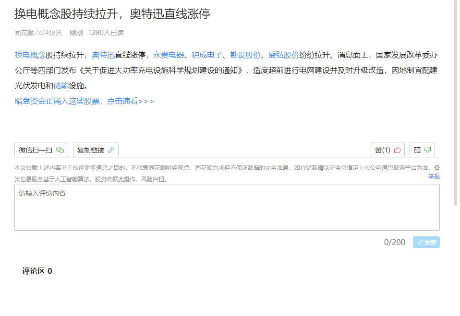460x316 pixels.
Task: Click the 0/200 character counter
Action: (395, 243)
